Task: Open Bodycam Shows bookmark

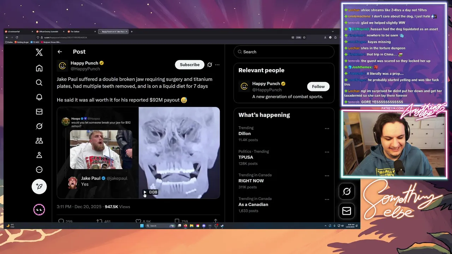Action: [51, 42]
